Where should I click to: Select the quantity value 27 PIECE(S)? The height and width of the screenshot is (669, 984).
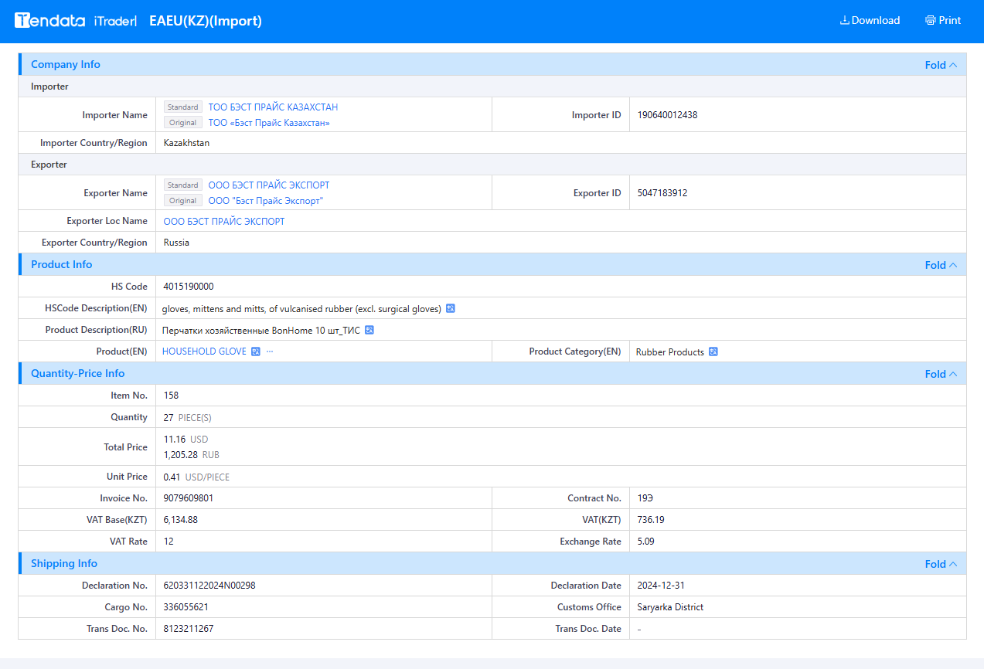[187, 417]
